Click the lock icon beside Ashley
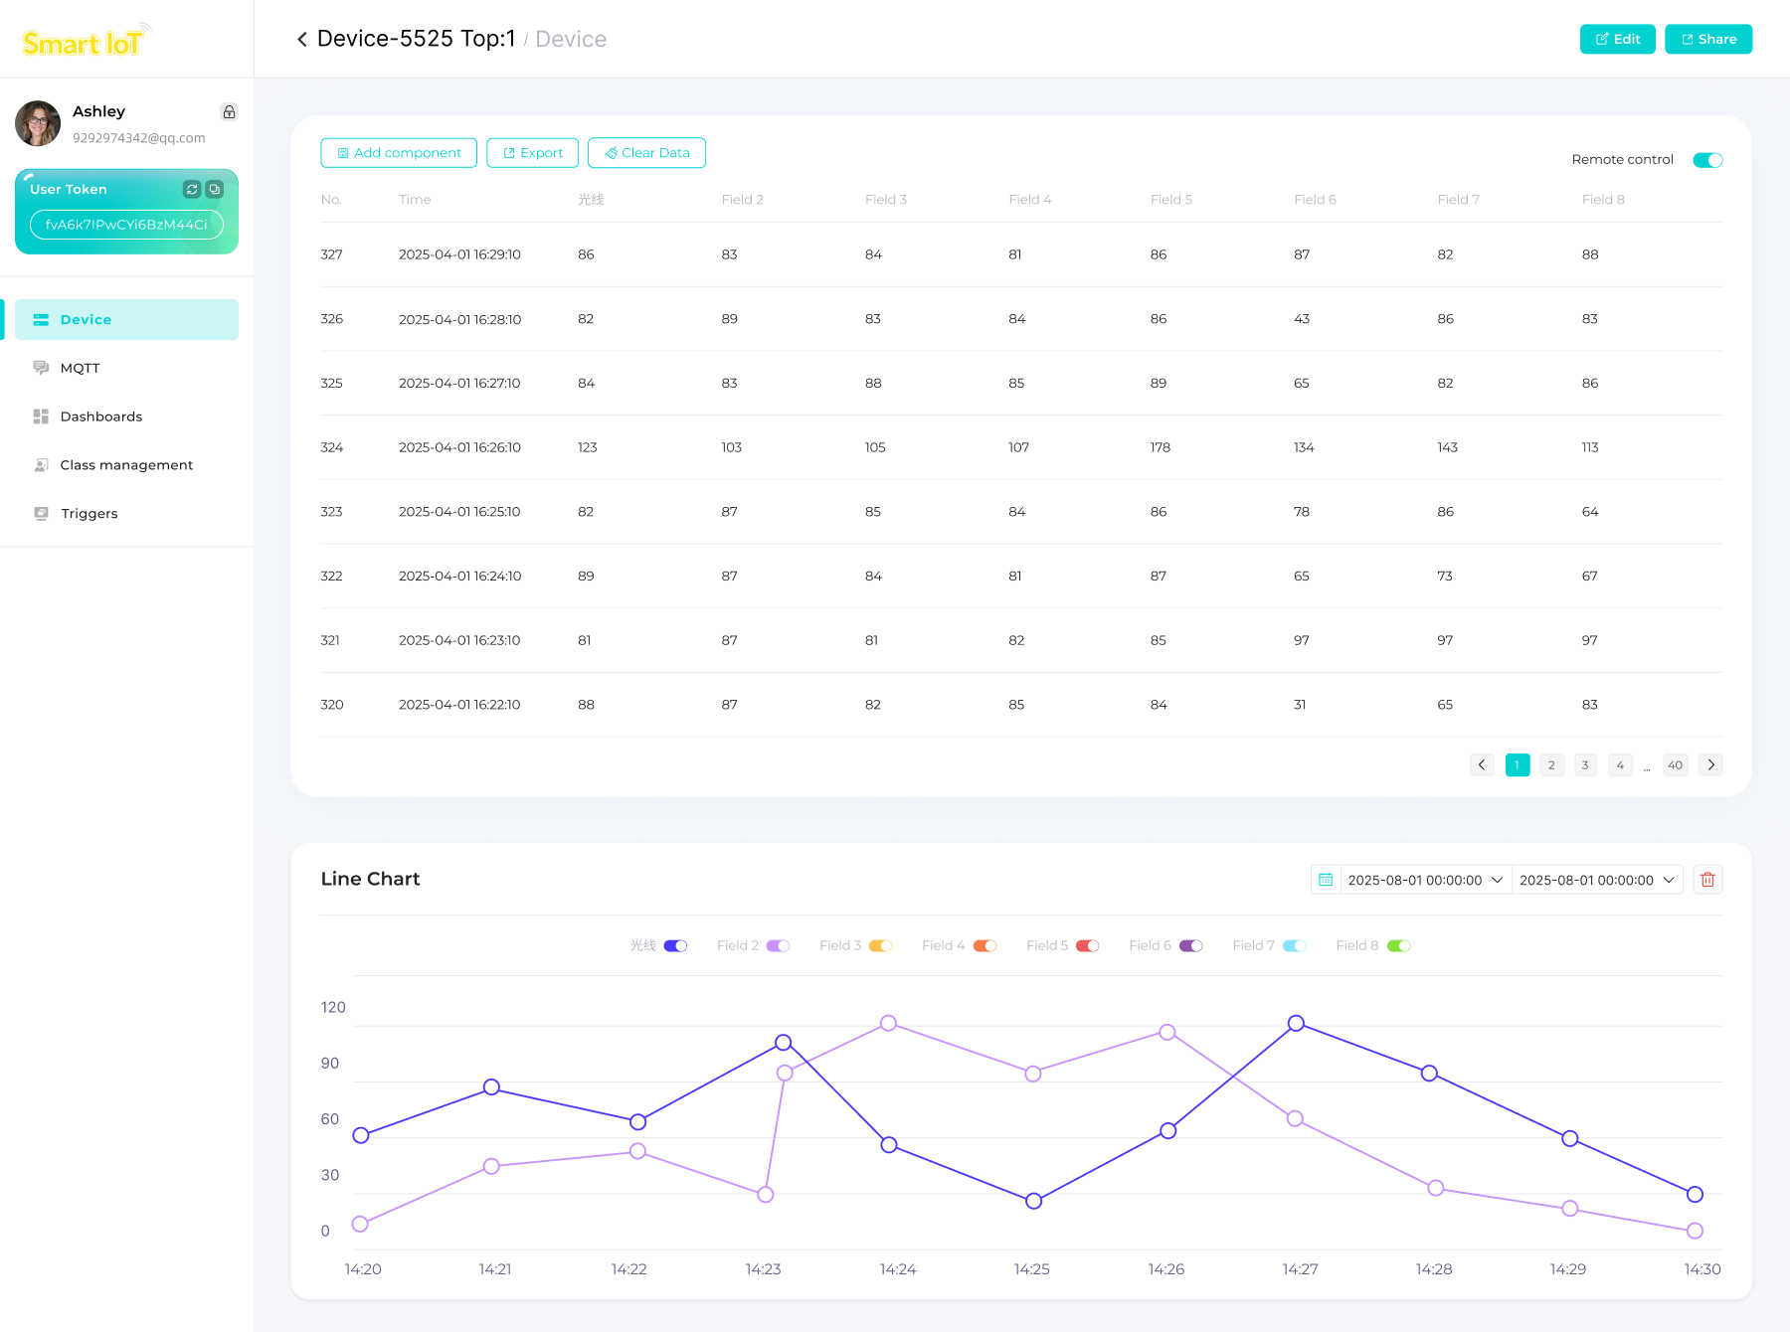Image resolution: width=1790 pixels, height=1332 pixels. point(229,112)
